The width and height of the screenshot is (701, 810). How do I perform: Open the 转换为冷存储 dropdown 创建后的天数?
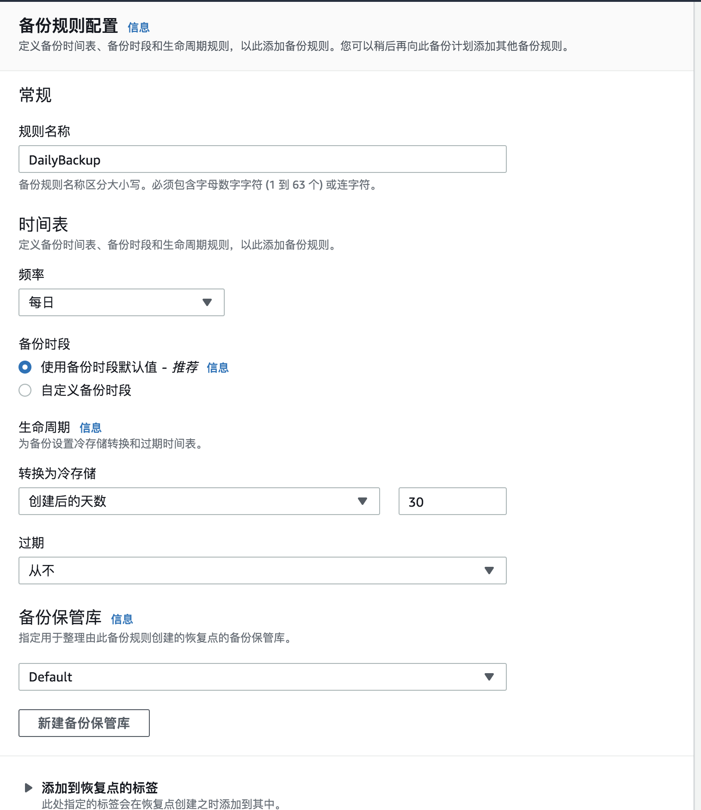click(x=199, y=501)
